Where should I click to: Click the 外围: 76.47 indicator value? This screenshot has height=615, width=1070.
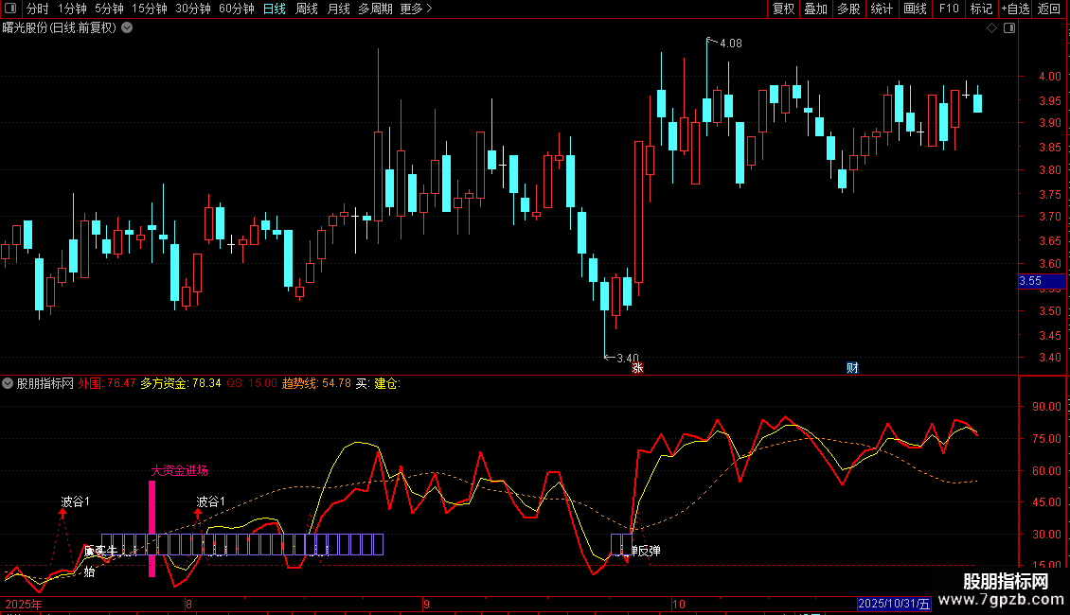[x=107, y=383]
